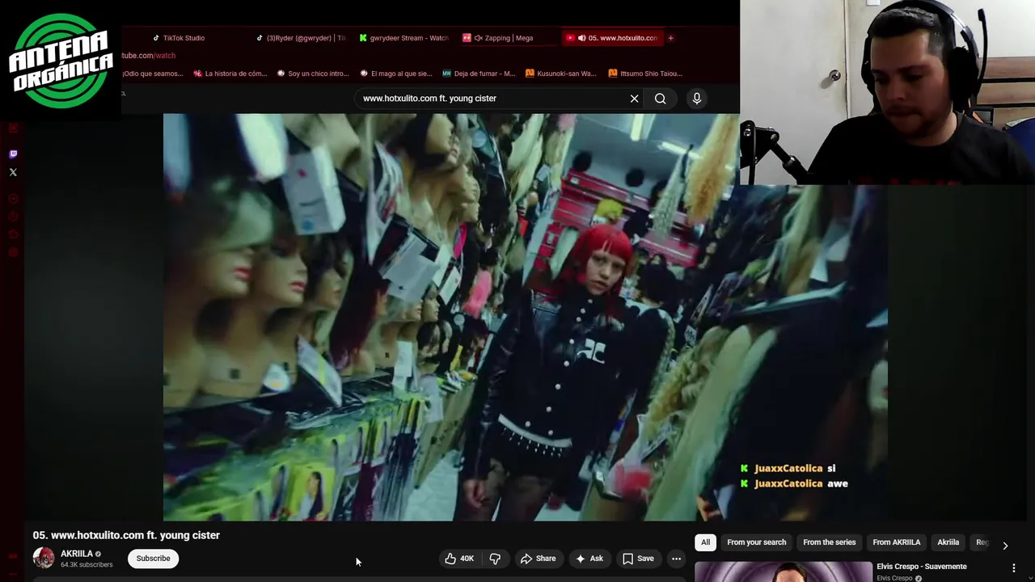The image size is (1035, 582).
Task: Open the three-dot more actions menu under video
Action: tap(676, 559)
